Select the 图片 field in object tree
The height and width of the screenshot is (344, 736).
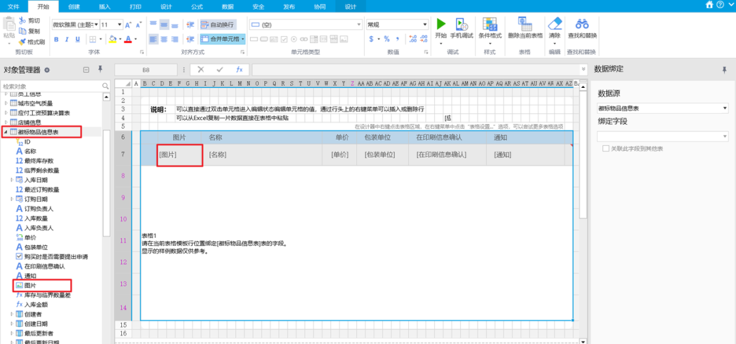pyautogui.click(x=30, y=285)
